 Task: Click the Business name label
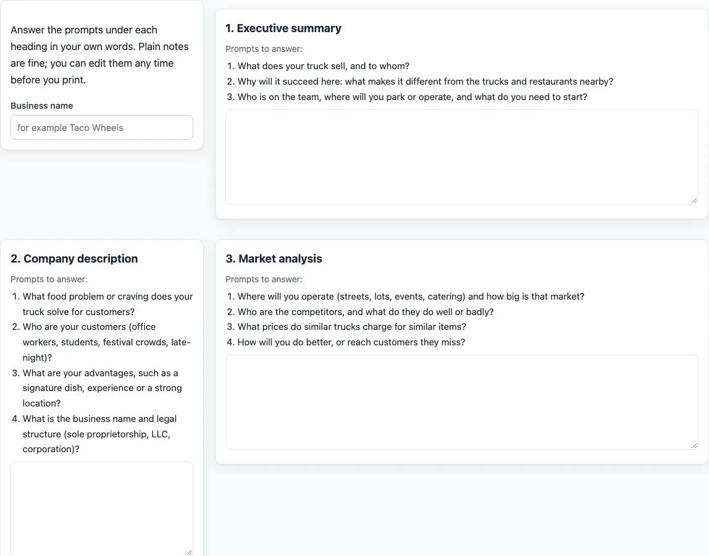pos(41,106)
